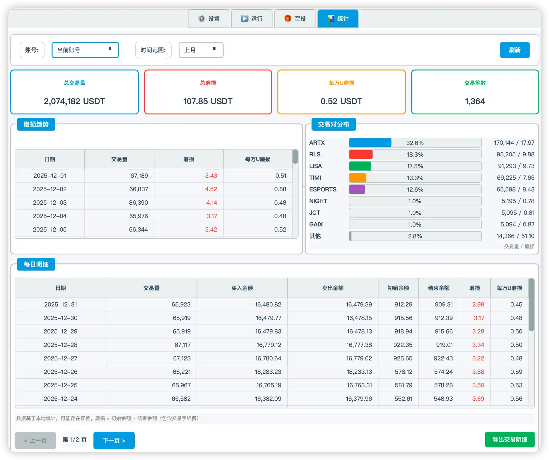Click the 买入金额 column header
Image resolution: width=549 pixels, height=460 pixels.
coord(242,288)
